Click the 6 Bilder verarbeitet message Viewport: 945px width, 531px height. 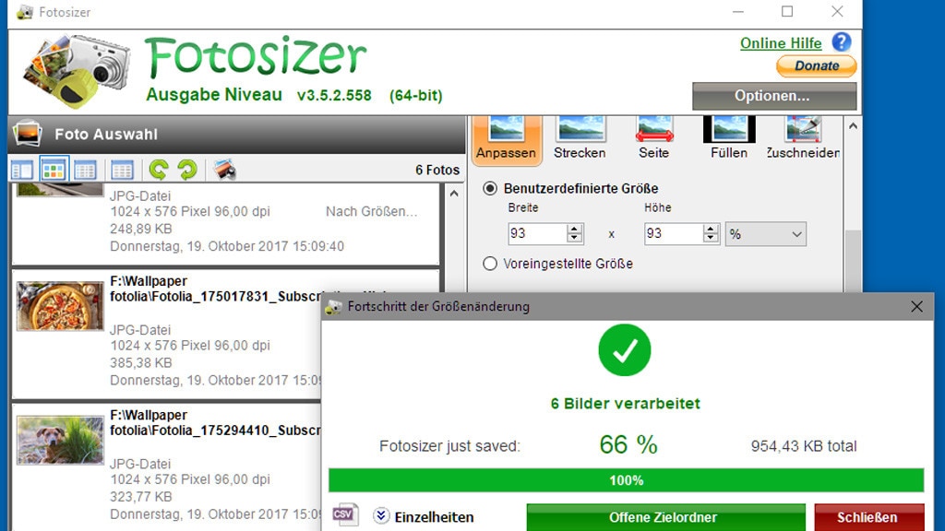click(x=626, y=404)
